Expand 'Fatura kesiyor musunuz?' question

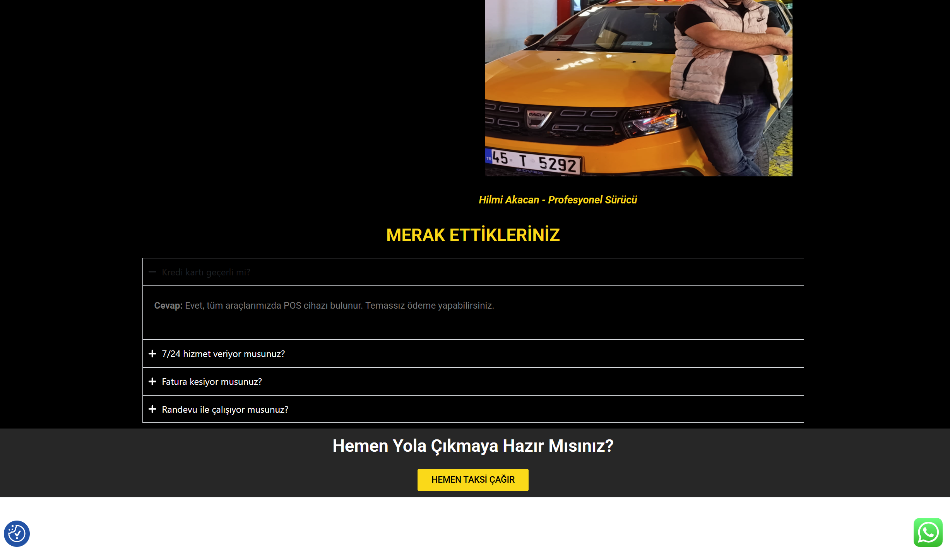(x=212, y=382)
